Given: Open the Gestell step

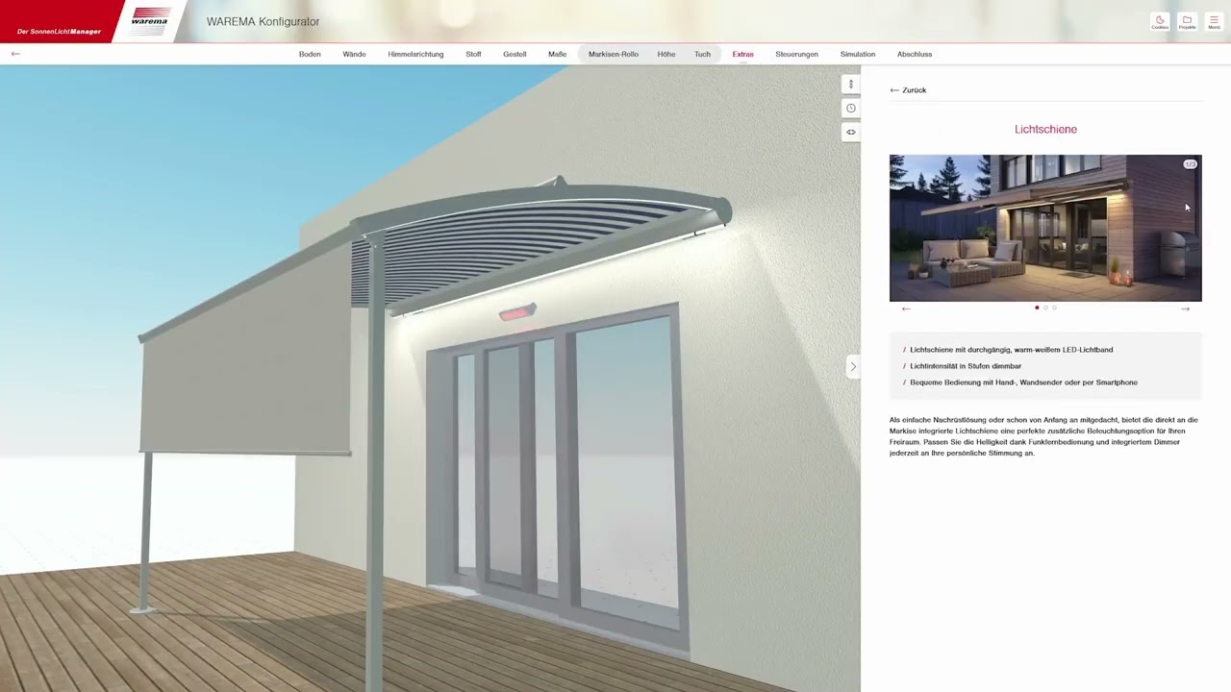Looking at the screenshot, I should tap(515, 54).
